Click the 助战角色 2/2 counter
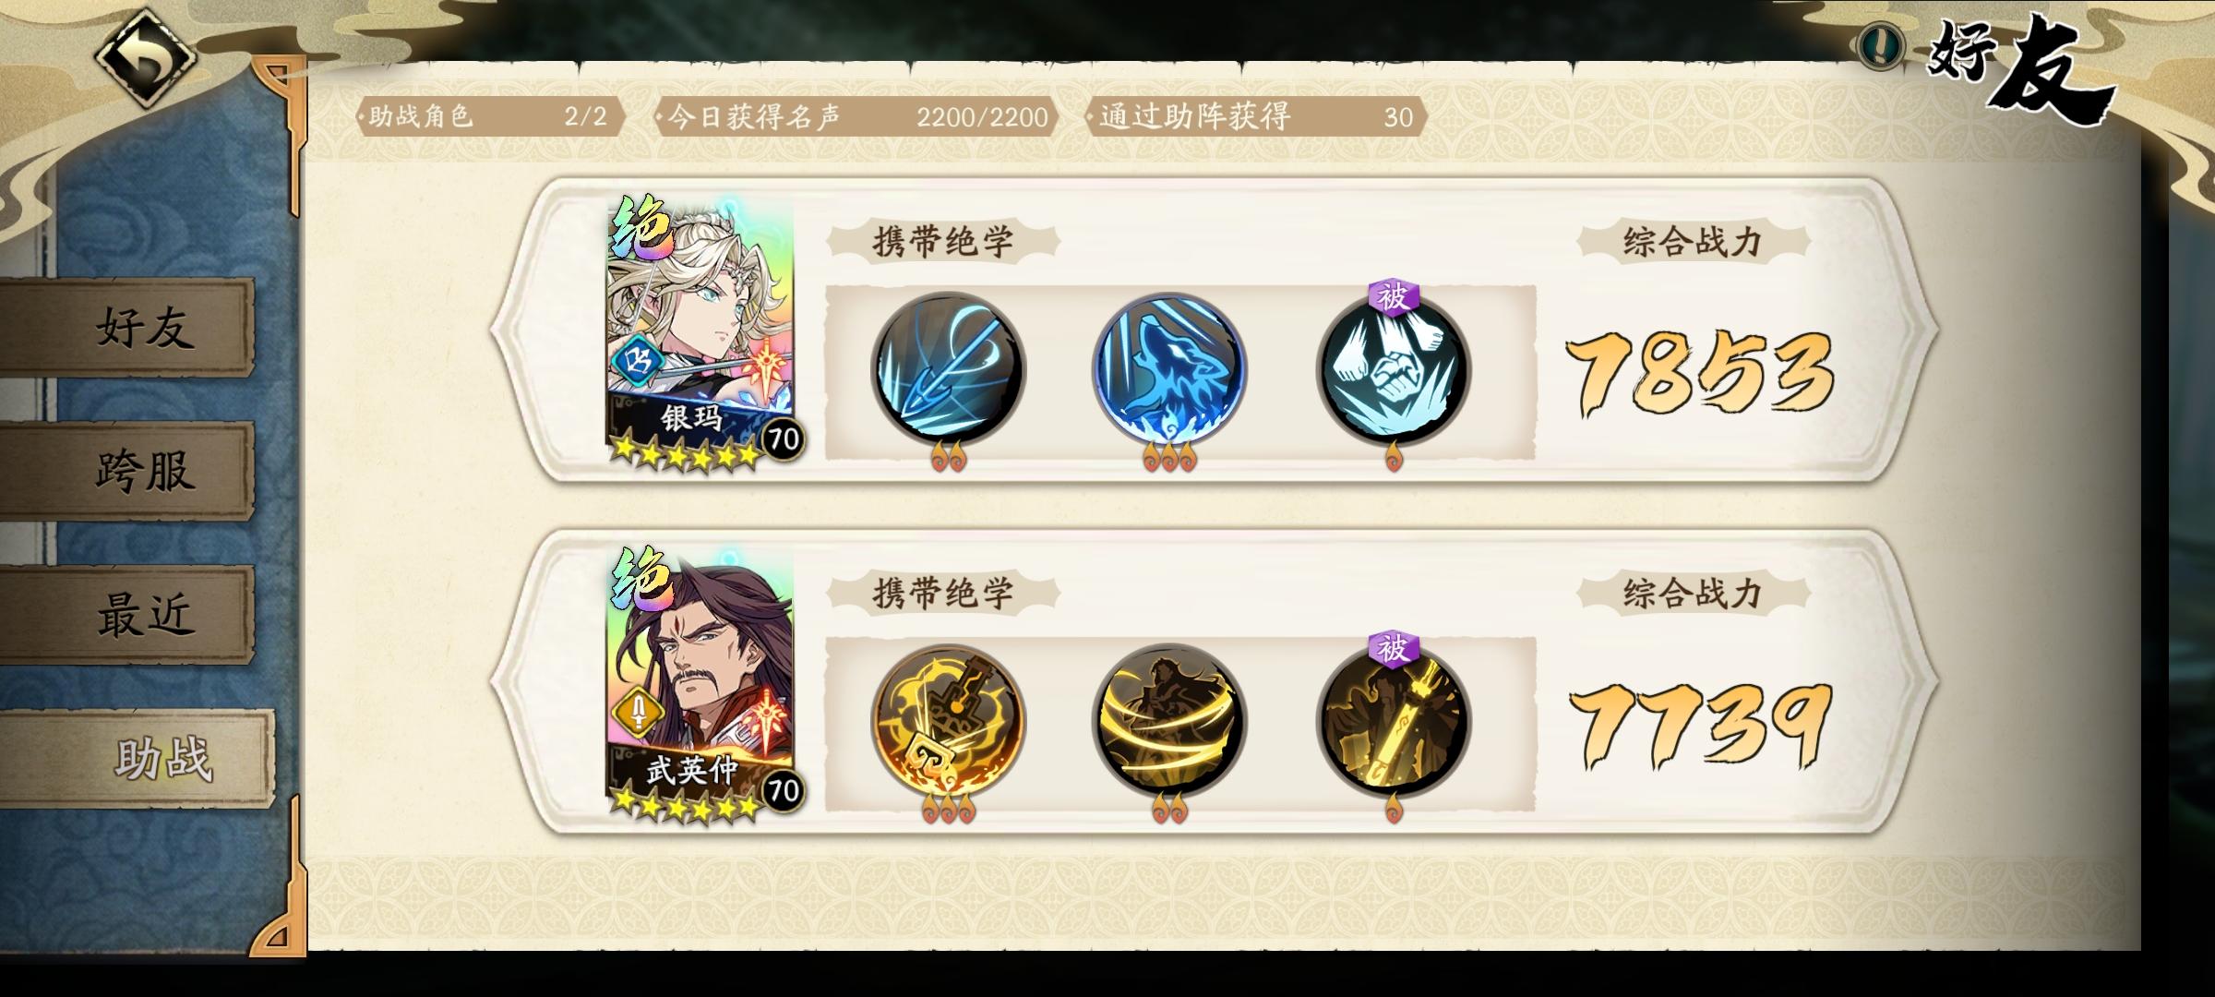2215x997 pixels. click(x=491, y=116)
